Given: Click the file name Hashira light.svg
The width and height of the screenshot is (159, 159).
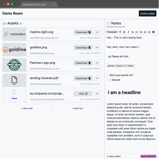Looking at the screenshot, I should (x=42, y=32).
